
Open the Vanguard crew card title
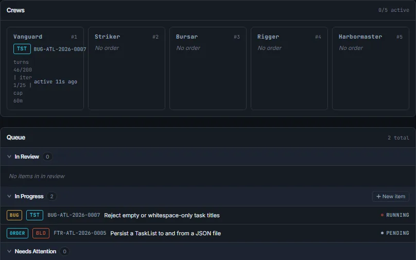point(28,37)
